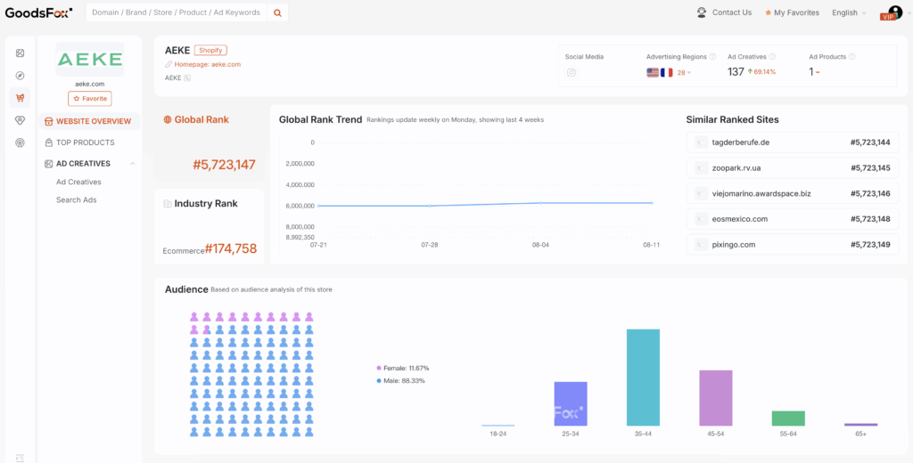Screen dimensions: 913x463
Task: Collapse sidebar with bottom menu icon
Action: [x=21, y=458]
